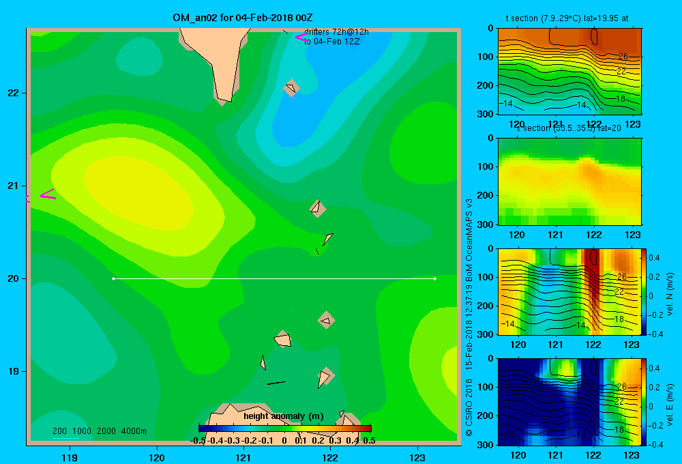Open the northward velocity section panel

pyautogui.click(x=569, y=291)
